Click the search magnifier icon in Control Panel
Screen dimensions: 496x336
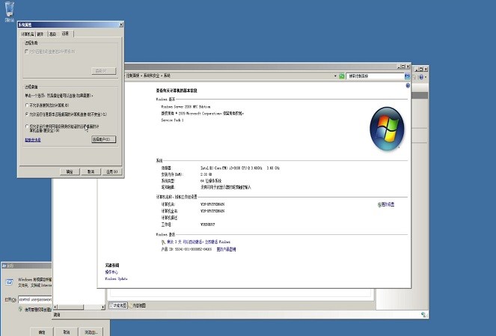(x=407, y=76)
